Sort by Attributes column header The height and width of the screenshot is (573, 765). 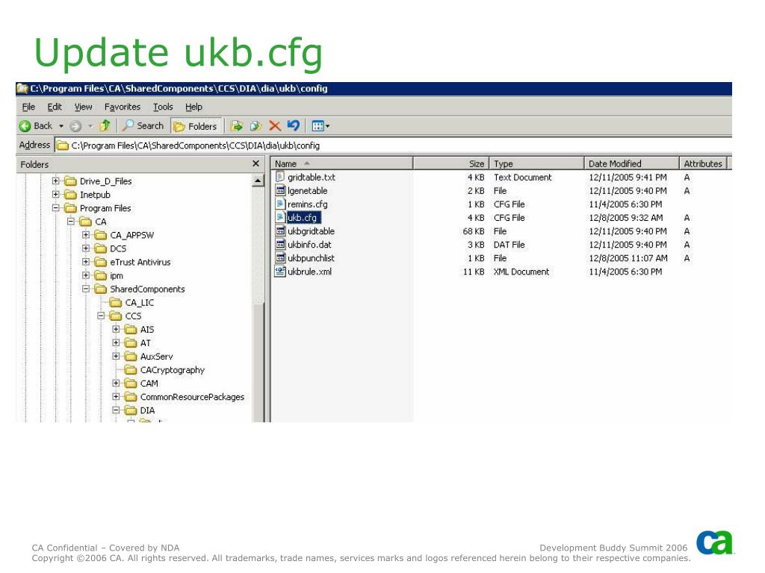point(703,163)
